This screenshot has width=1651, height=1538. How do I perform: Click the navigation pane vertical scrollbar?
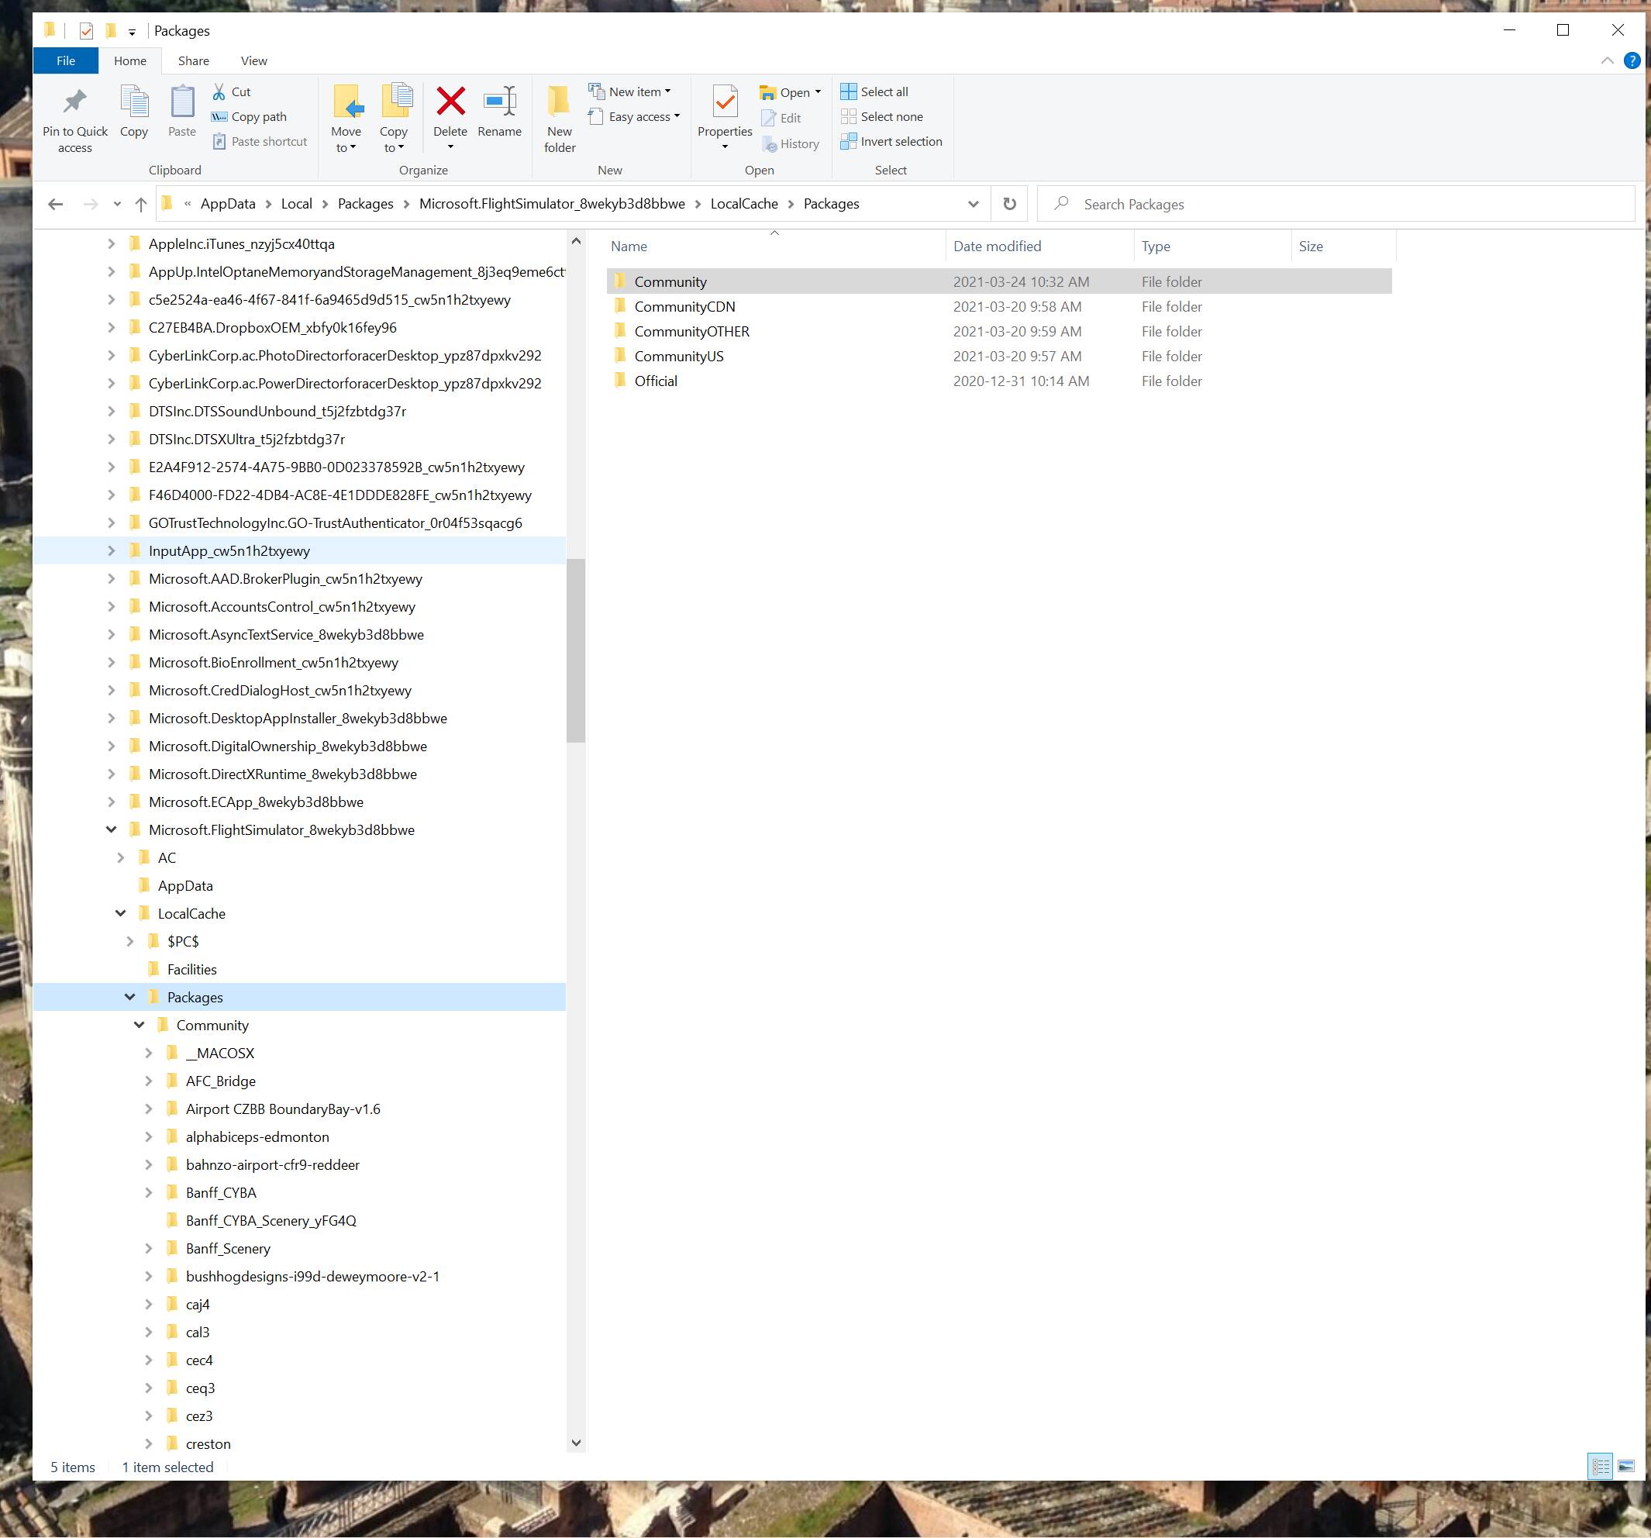point(575,650)
